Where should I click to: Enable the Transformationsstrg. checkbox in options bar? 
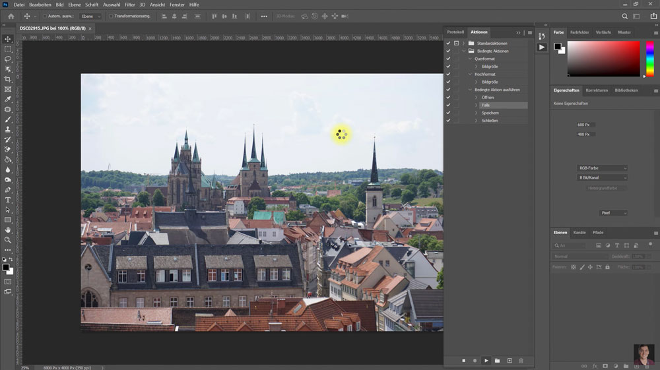[x=112, y=16]
